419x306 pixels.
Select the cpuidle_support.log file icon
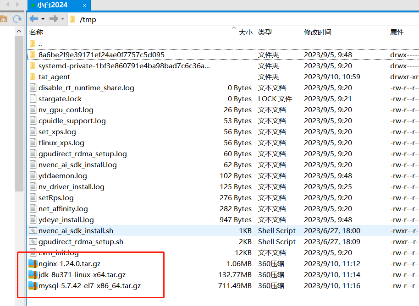[x=33, y=120]
